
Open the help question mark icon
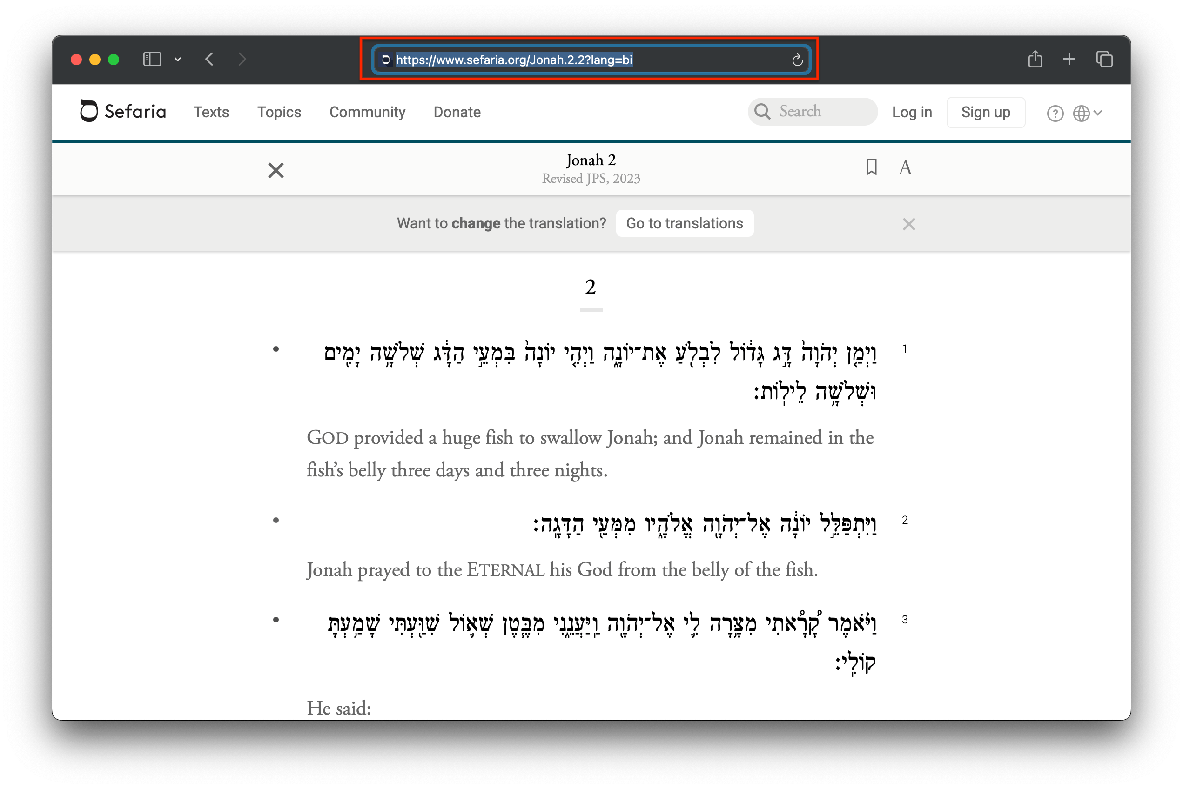1055,113
